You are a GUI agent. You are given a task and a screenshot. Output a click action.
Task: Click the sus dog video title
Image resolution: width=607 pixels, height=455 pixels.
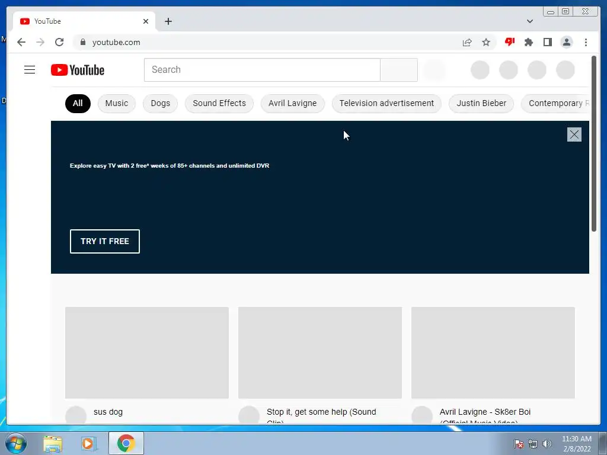pos(108,412)
